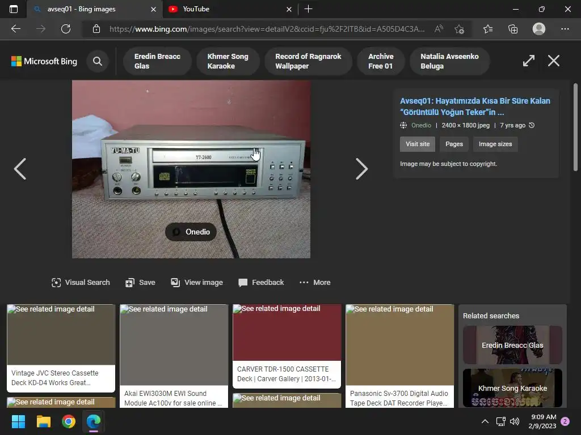This screenshot has width=581, height=435.
Task: Launch Google Chrome from taskbar
Action: [x=69, y=421]
